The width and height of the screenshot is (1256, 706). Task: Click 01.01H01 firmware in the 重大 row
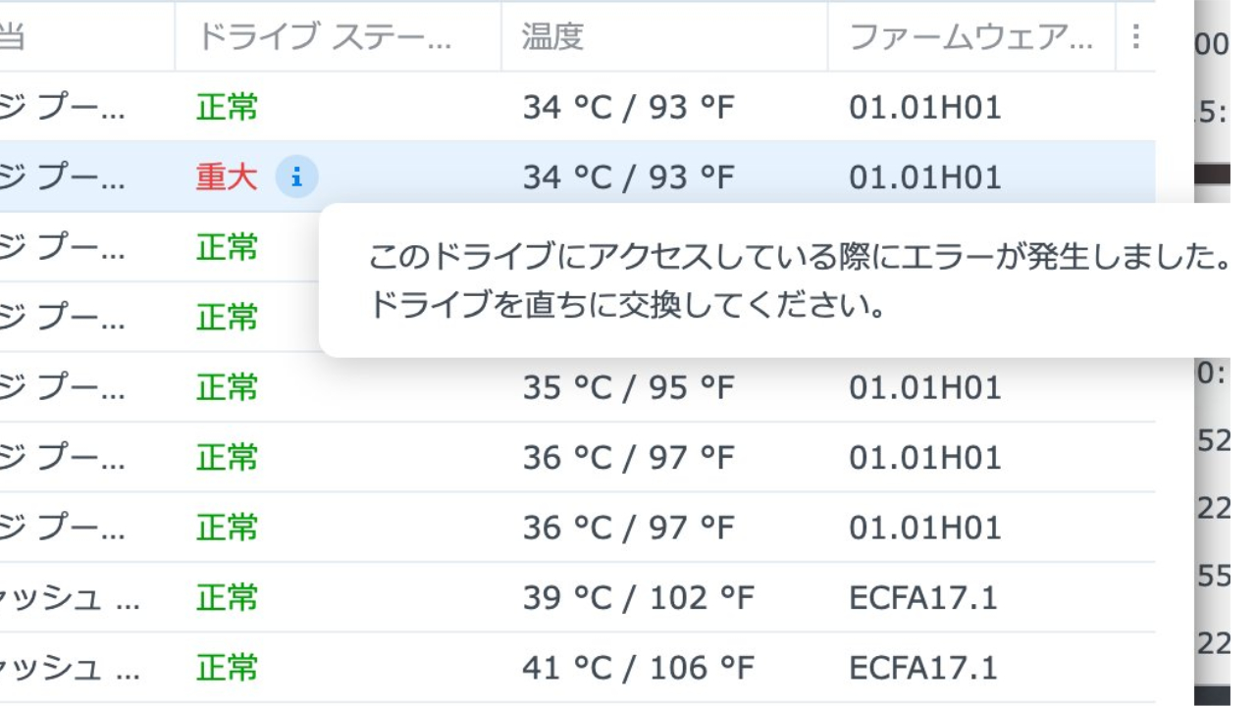(x=924, y=177)
